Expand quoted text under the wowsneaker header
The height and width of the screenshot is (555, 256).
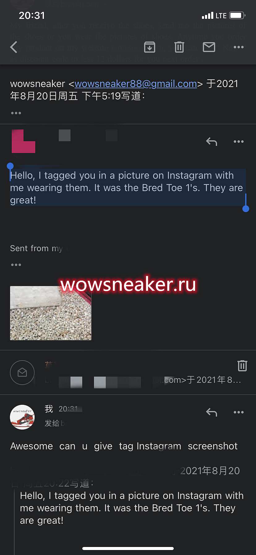tap(16, 113)
